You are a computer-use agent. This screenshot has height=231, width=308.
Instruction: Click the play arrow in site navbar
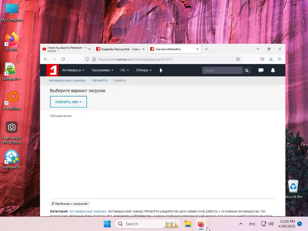coord(161,70)
